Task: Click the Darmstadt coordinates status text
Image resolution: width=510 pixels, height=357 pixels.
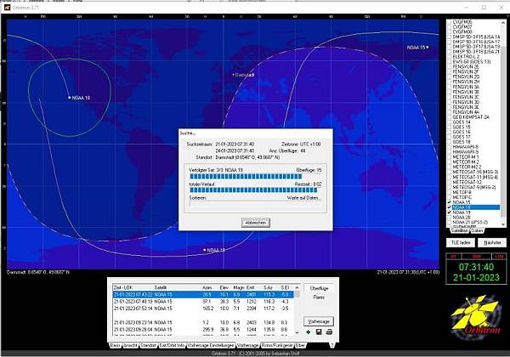Action: click(38, 272)
